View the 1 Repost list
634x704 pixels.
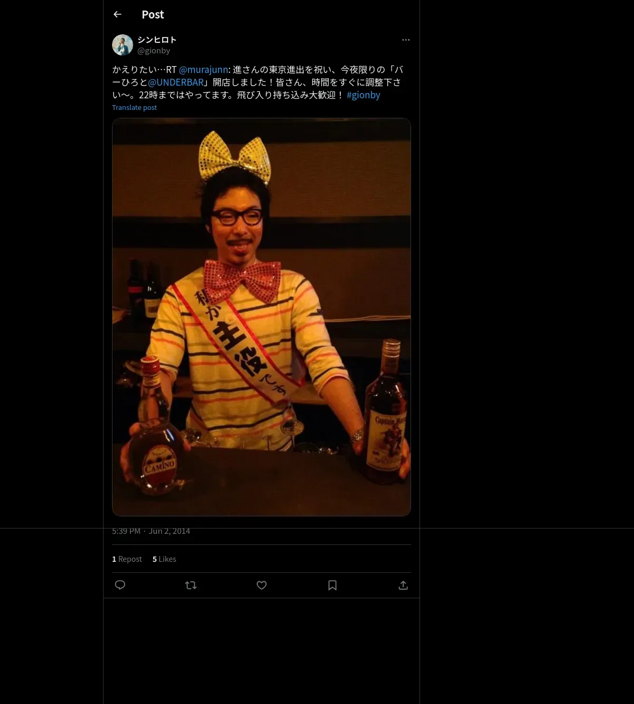click(127, 559)
